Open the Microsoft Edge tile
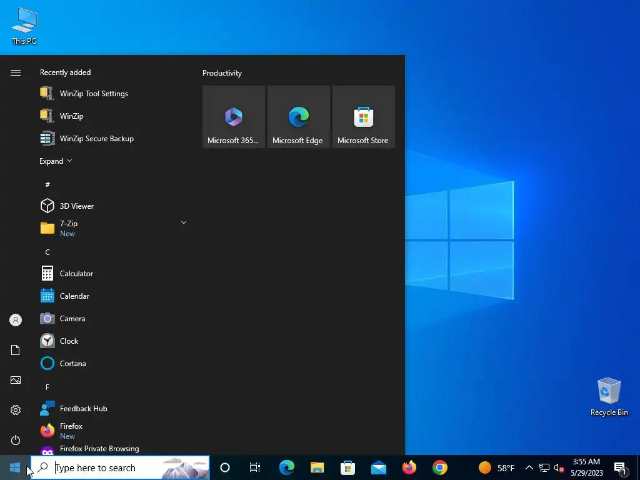640x480 pixels. click(298, 117)
